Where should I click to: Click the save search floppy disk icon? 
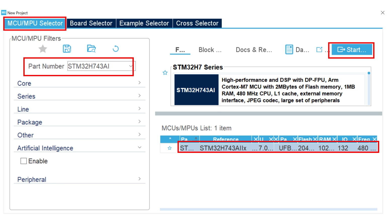67,49
